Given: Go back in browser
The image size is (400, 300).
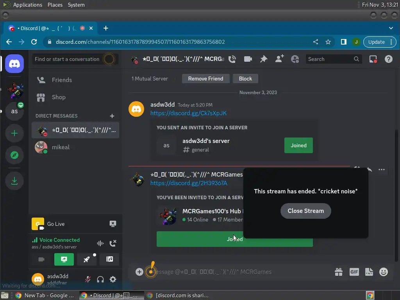Looking at the screenshot, I should coord(9,42).
